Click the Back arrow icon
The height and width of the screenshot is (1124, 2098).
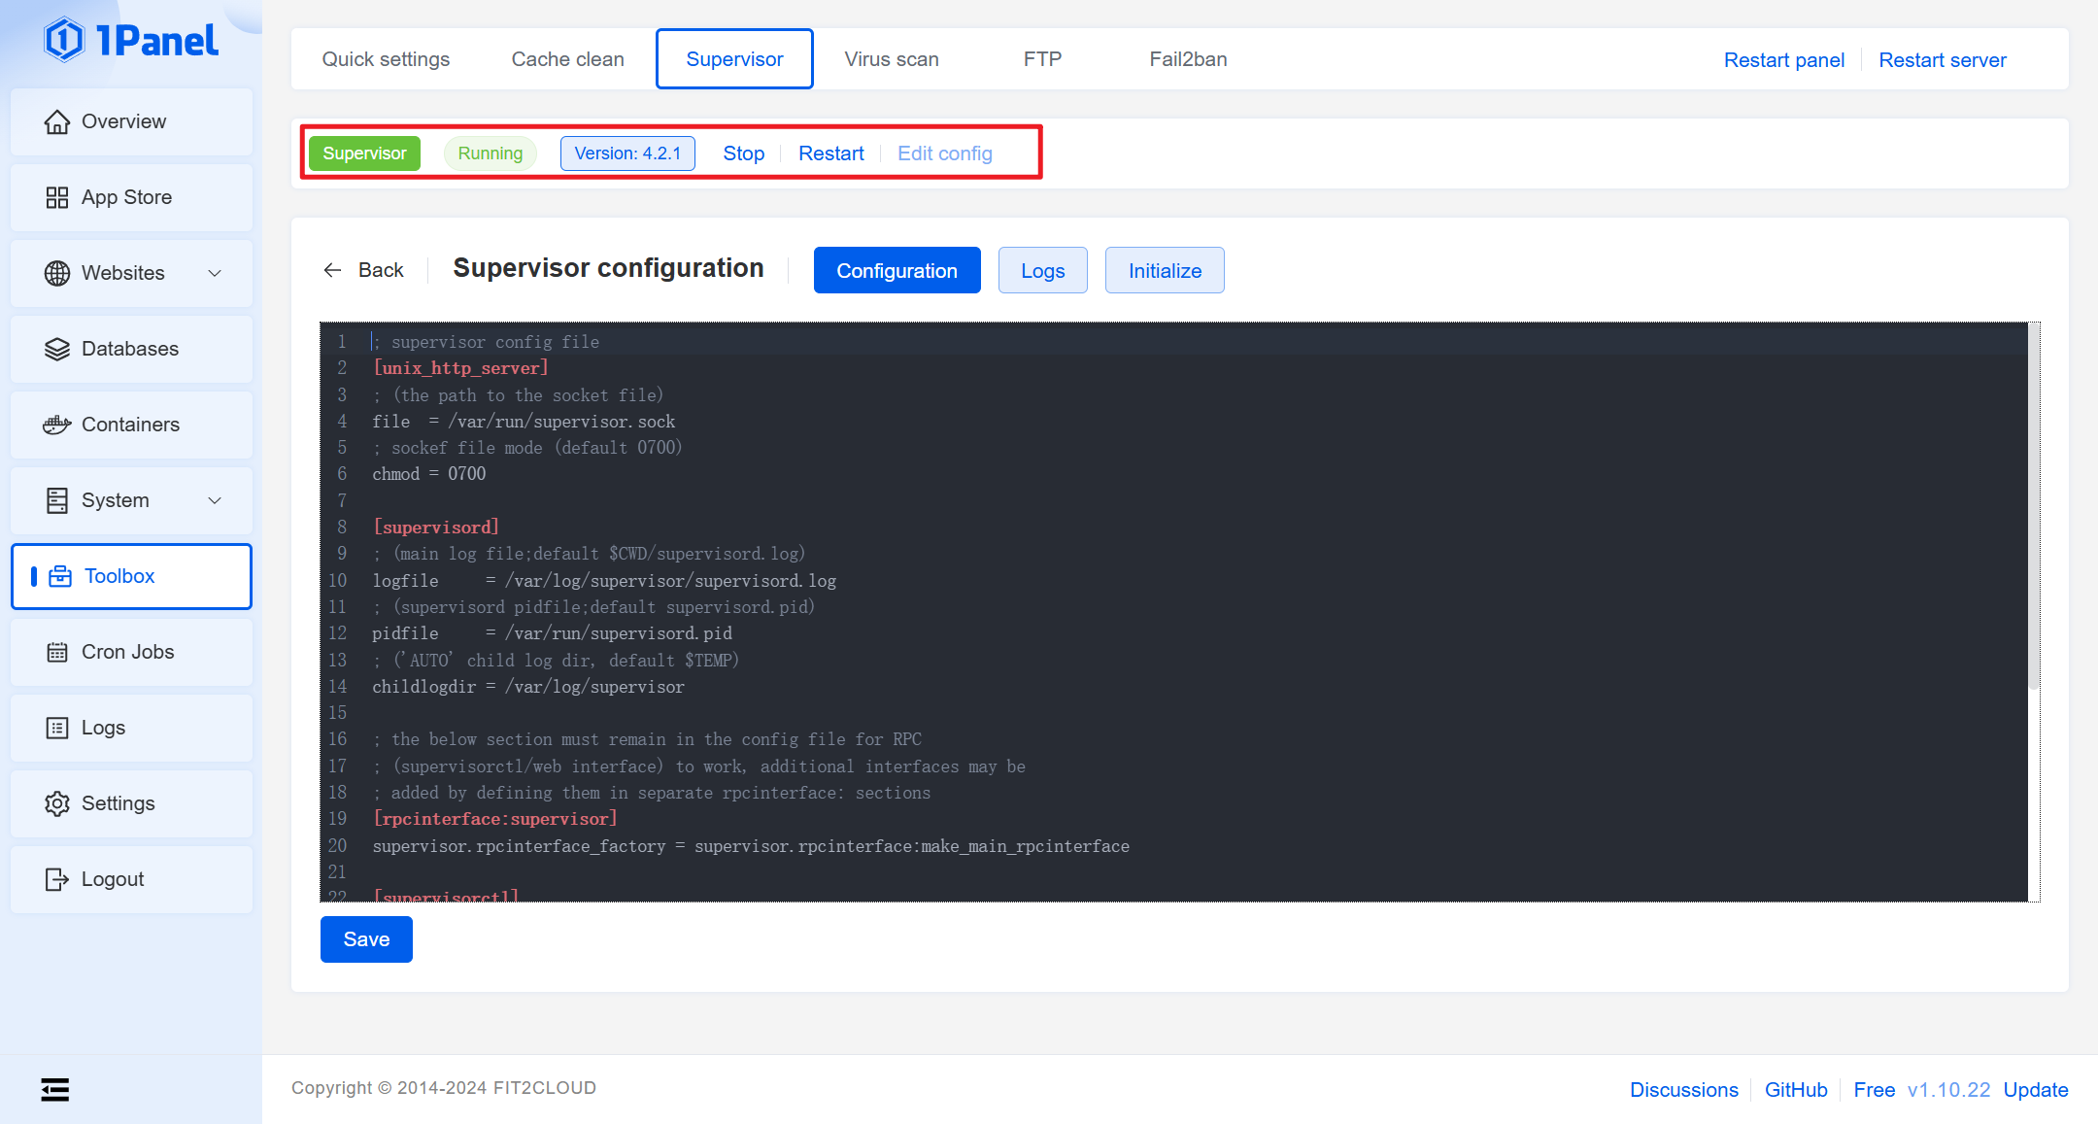(332, 270)
